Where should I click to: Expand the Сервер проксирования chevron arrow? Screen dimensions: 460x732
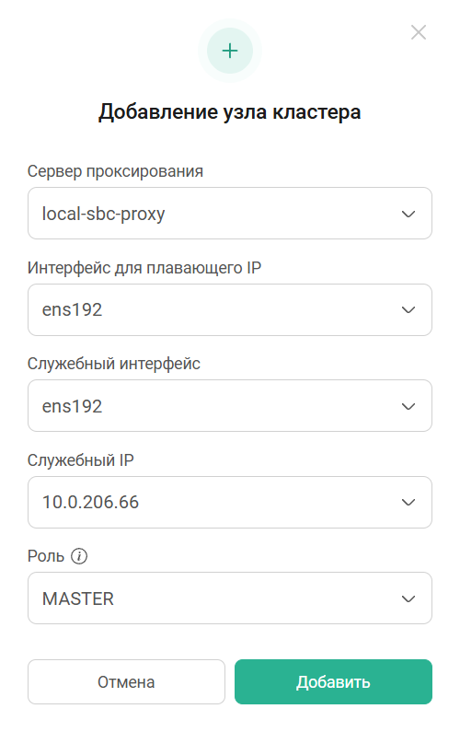coord(408,214)
